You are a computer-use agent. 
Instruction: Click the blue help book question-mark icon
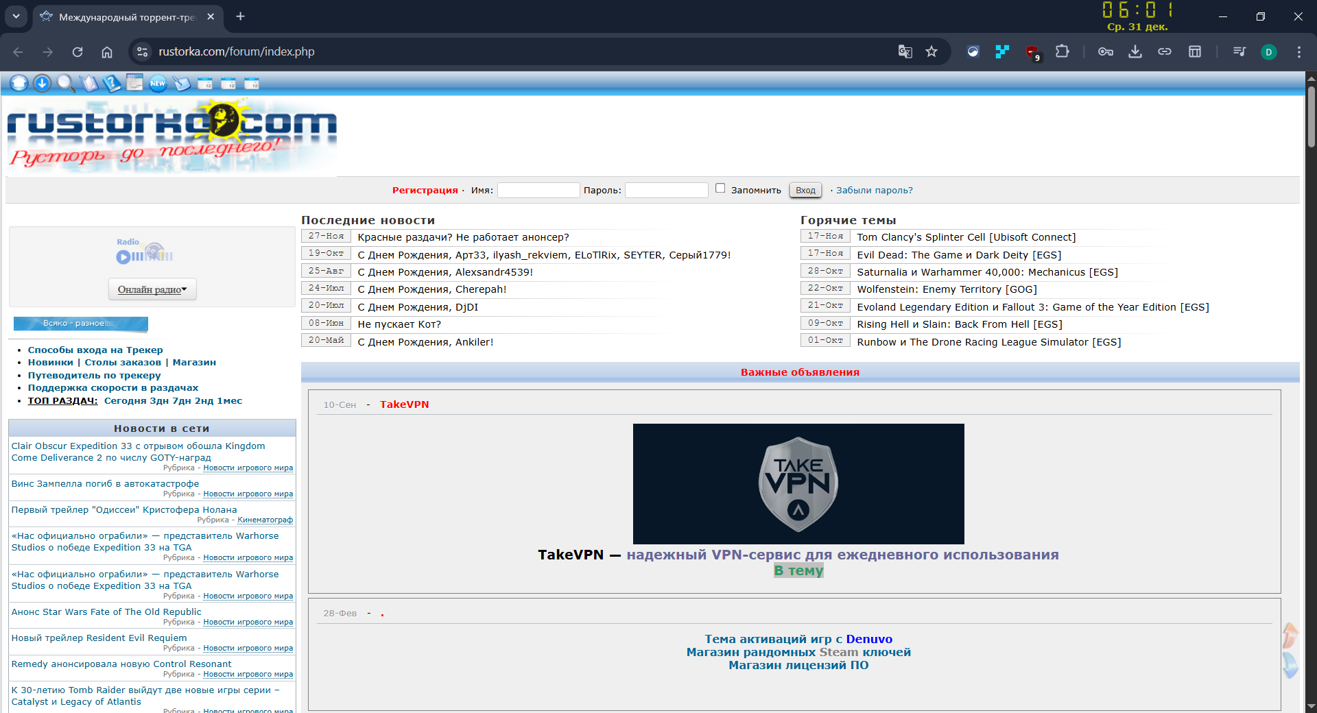click(x=112, y=84)
